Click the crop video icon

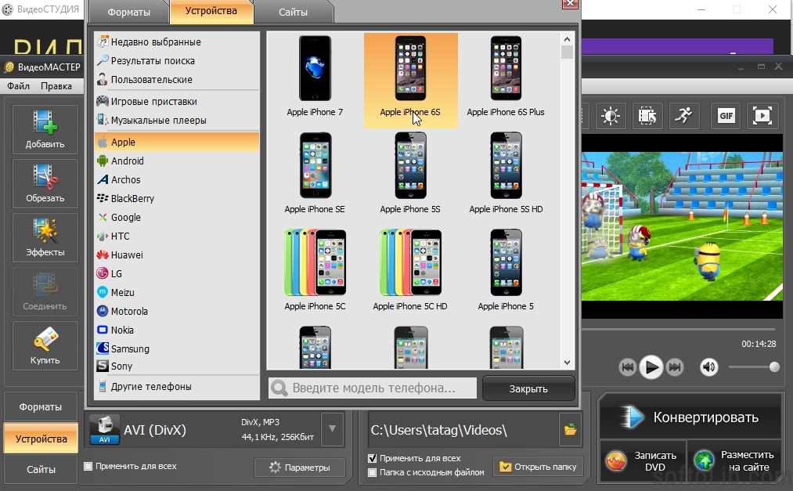(x=647, y=116)
